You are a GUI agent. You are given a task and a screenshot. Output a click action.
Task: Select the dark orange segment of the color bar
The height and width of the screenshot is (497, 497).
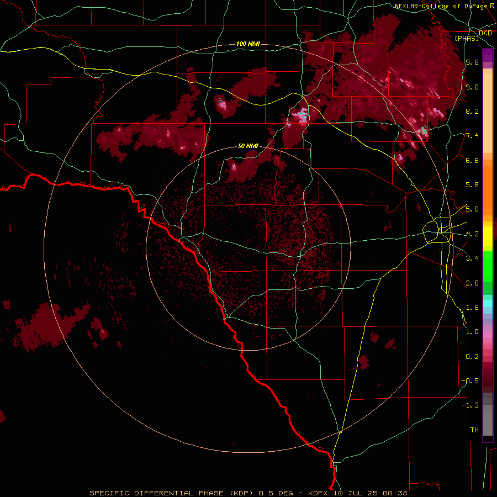point(488,191)
